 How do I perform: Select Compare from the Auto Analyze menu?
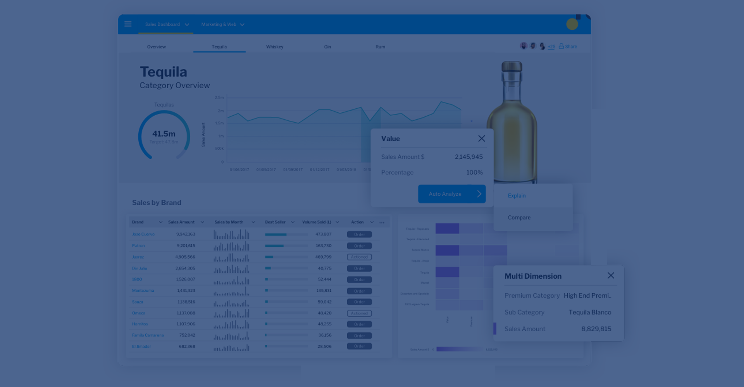point(519,217)
